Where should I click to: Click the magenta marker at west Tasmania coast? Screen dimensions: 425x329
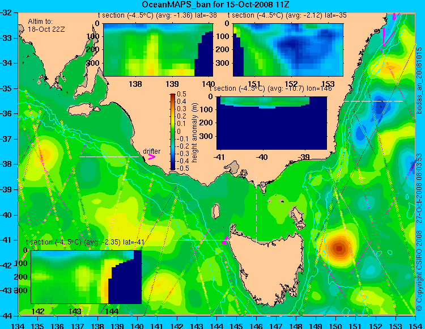point(224,241)
